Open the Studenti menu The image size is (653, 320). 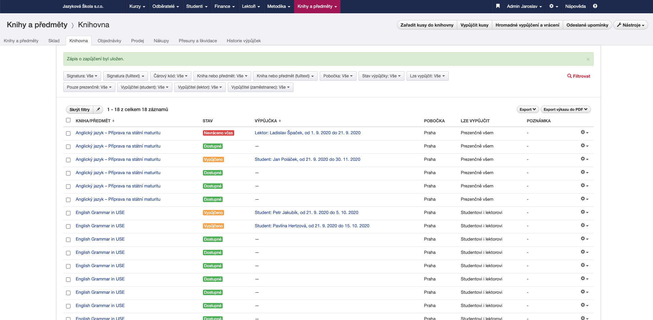[197, 6]
